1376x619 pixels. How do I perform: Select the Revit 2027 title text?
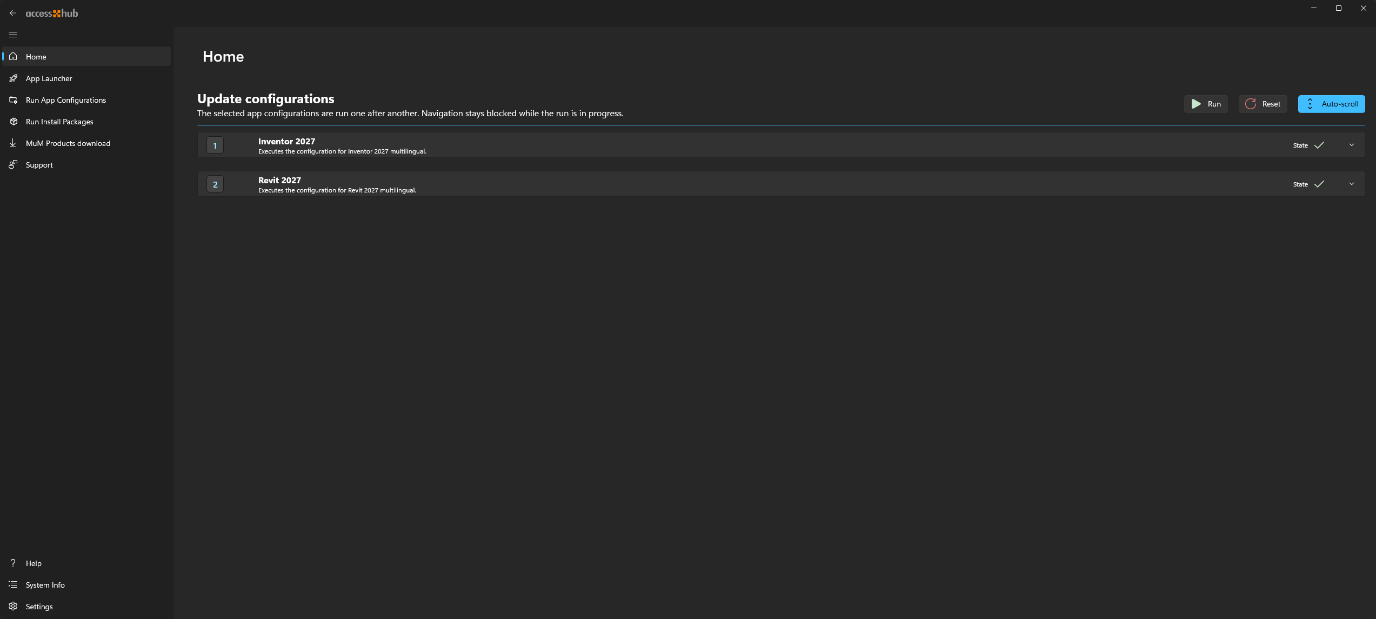pyautogui.click(x=279, y=180)
